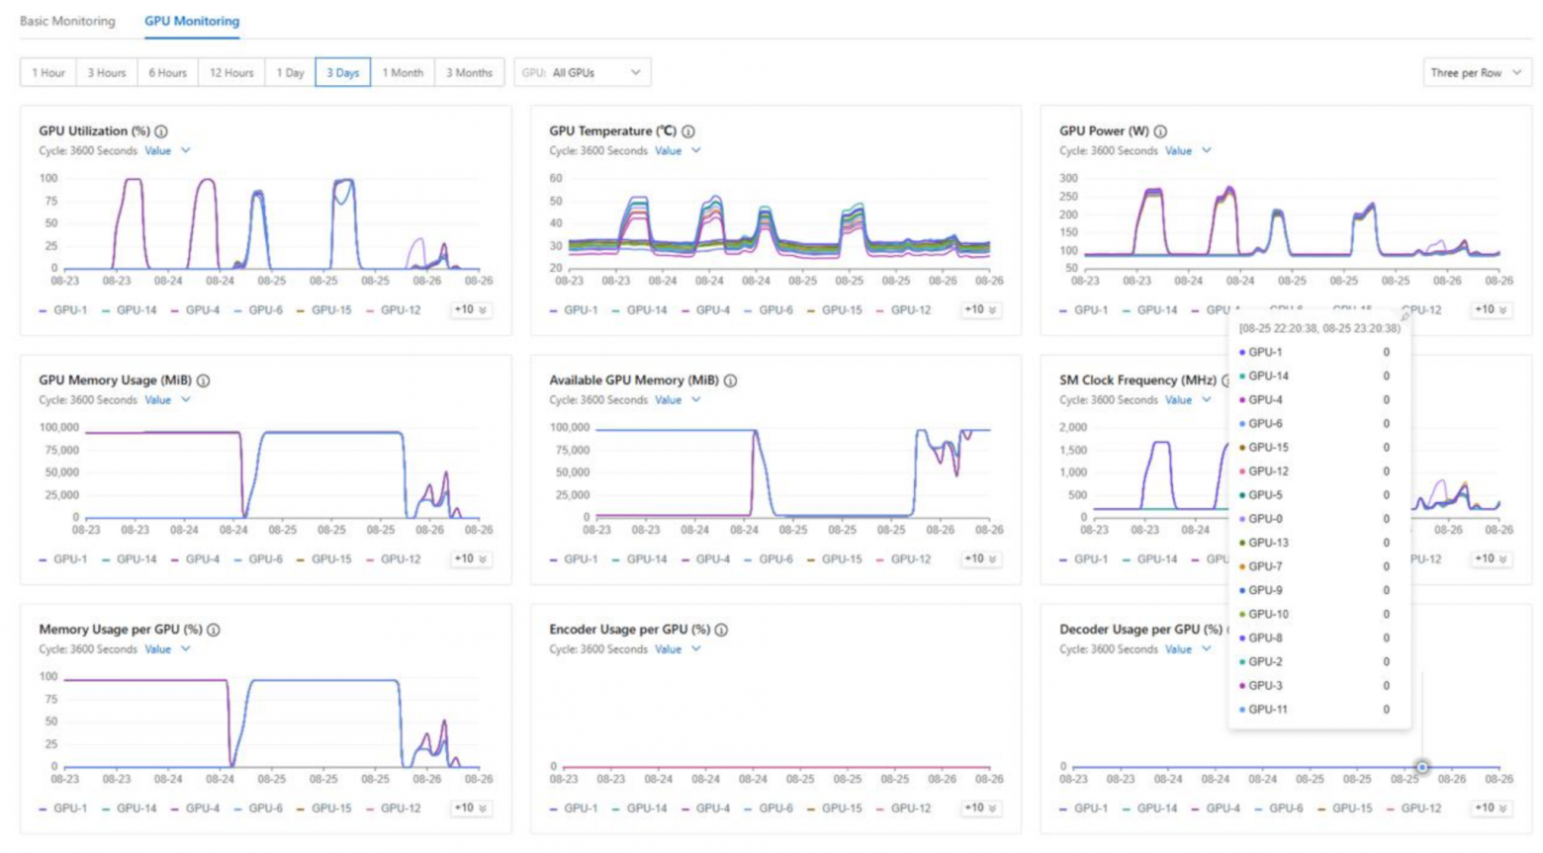Expand +10 legend in Decoder Usage chart
Viewport: 1543px width, 853px height.
(1491, 808)
